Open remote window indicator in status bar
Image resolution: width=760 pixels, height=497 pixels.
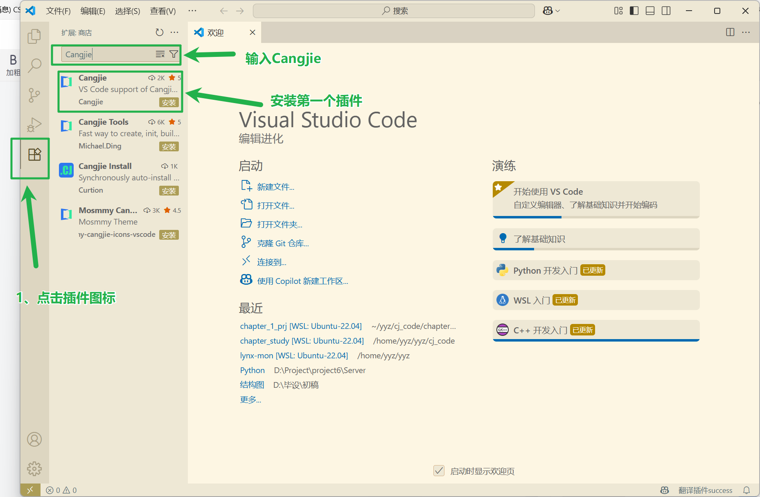coord(30,490)
